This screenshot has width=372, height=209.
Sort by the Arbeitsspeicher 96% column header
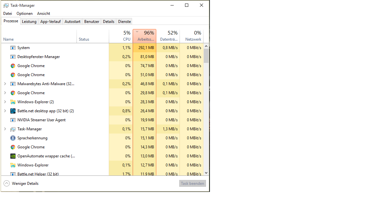144,36
